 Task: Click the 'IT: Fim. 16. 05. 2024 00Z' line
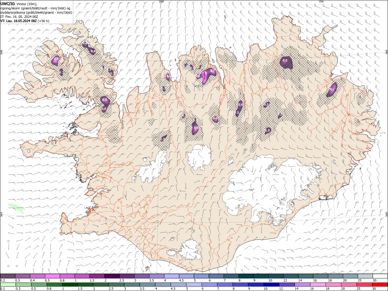point(19,17)
